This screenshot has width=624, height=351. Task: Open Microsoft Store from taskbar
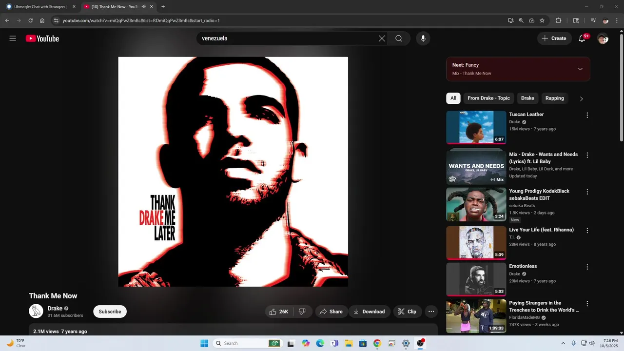click(363, 343)
